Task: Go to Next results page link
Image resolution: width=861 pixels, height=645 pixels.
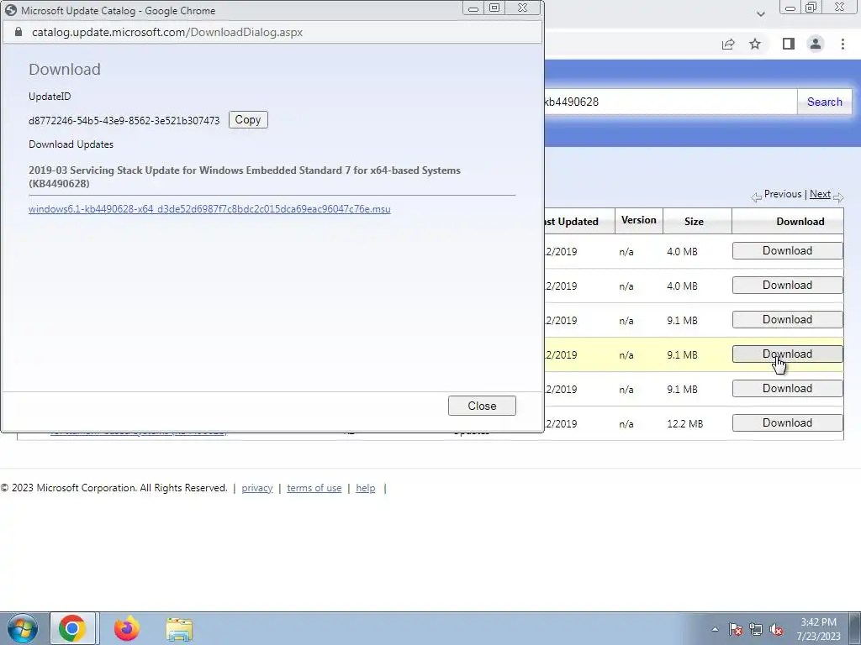Action: pos(820,194)
